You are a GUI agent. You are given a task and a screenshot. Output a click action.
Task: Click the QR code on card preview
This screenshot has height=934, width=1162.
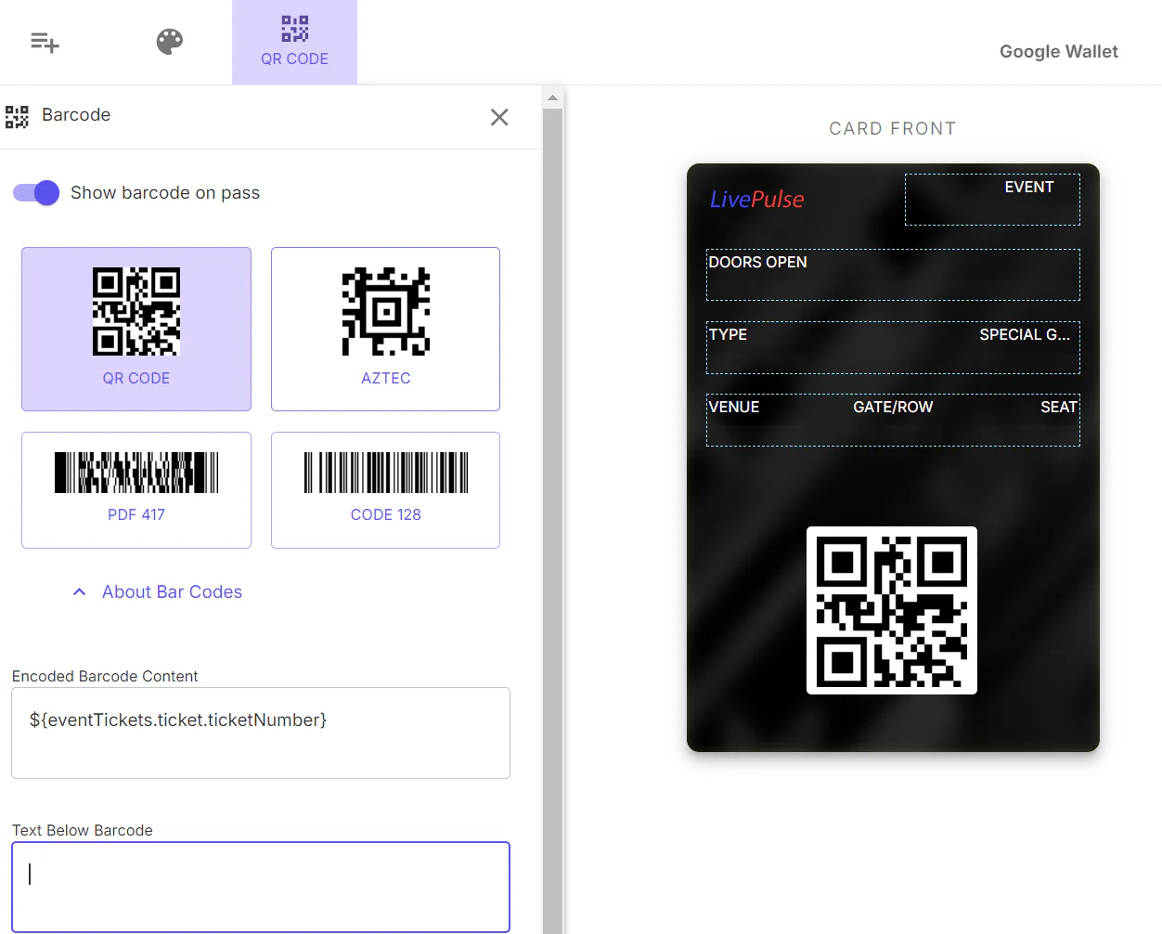tap(892, 610)
